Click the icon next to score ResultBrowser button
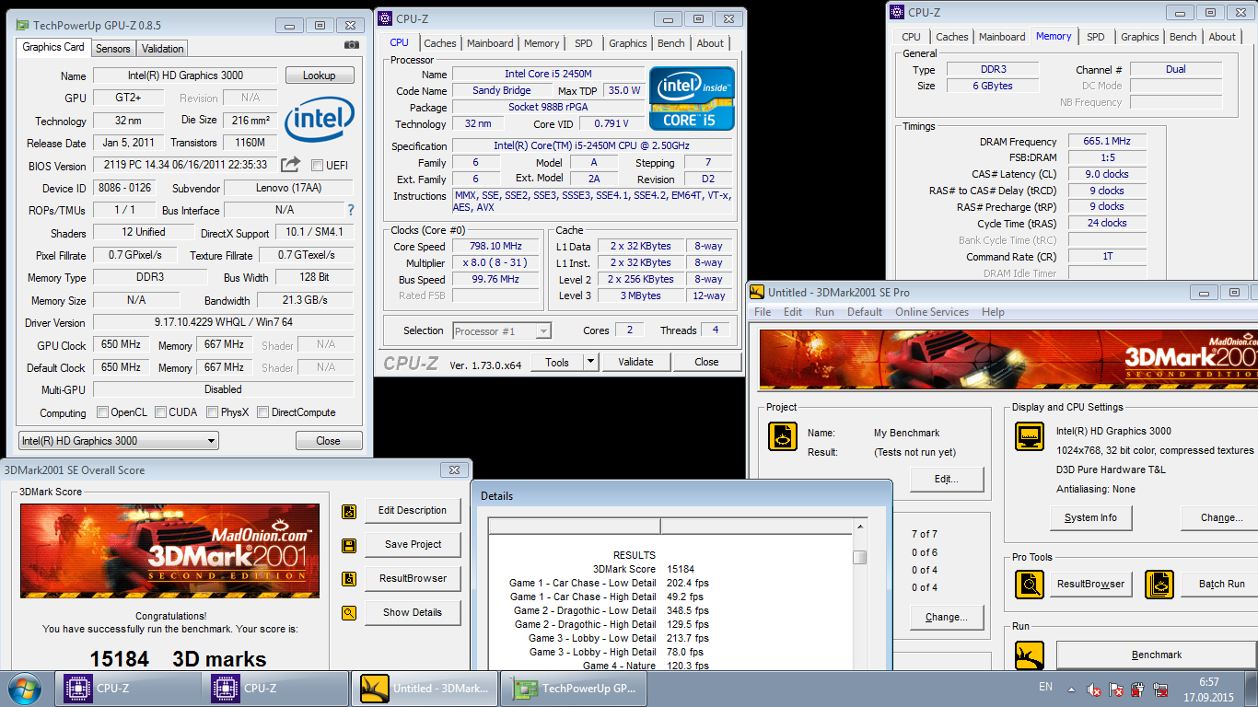This screenshot has height=707, width=1258. point(349,579)
